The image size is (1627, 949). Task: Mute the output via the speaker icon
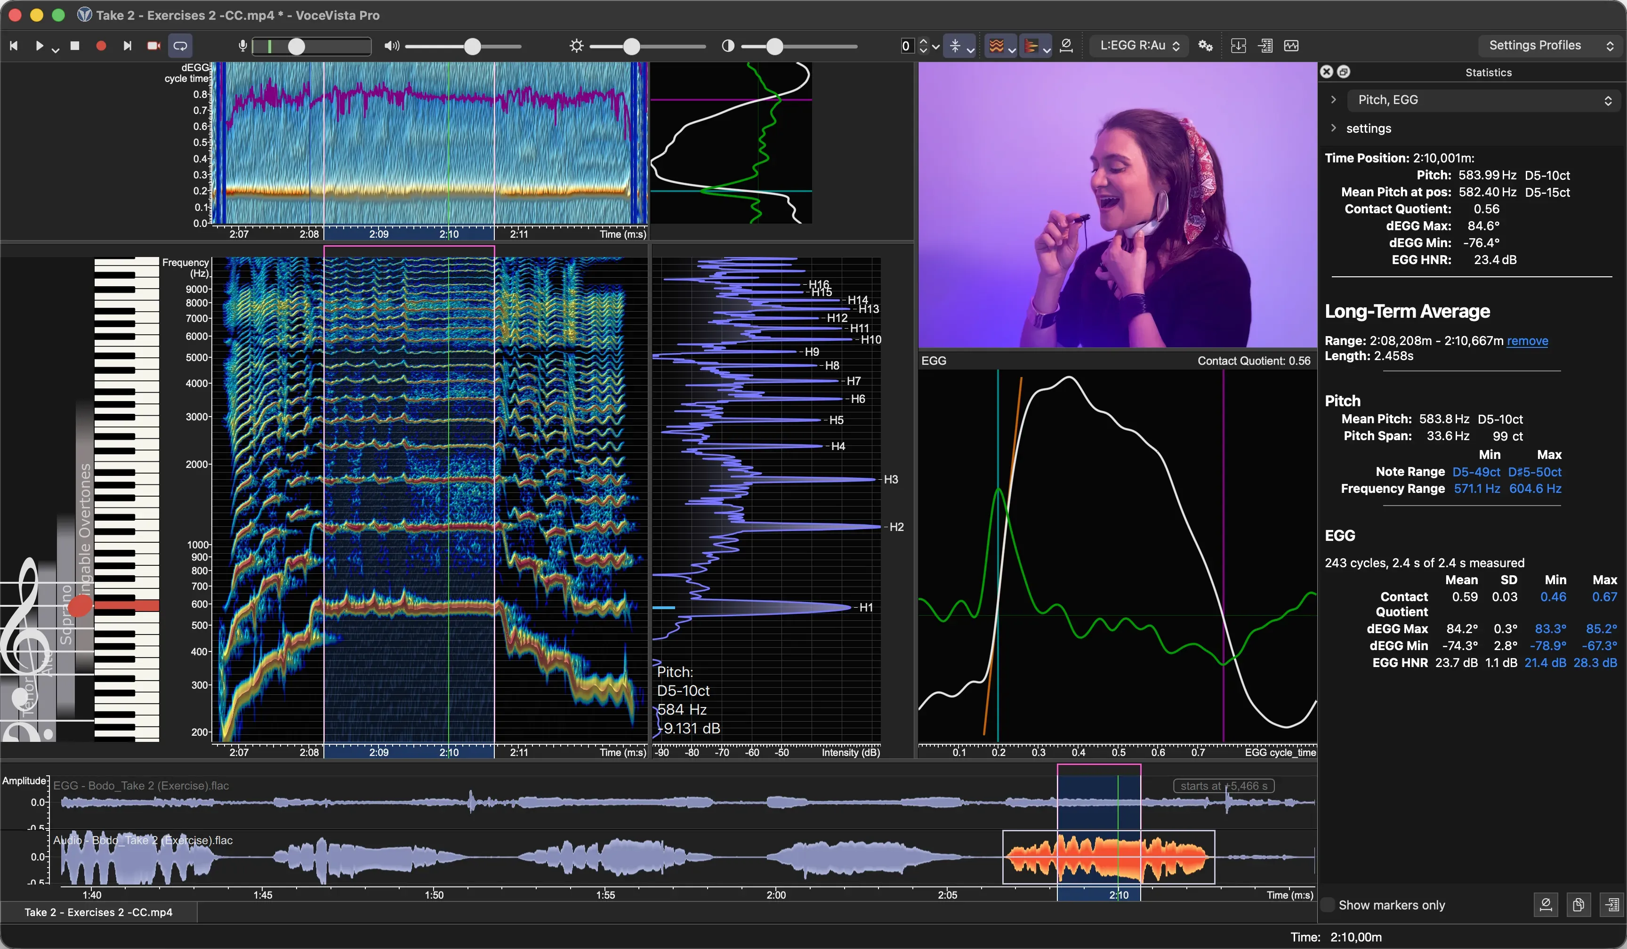tap(391, 46)
